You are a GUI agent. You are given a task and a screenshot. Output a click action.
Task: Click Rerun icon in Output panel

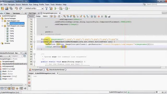pyautogui.click(x=29, y=76)
